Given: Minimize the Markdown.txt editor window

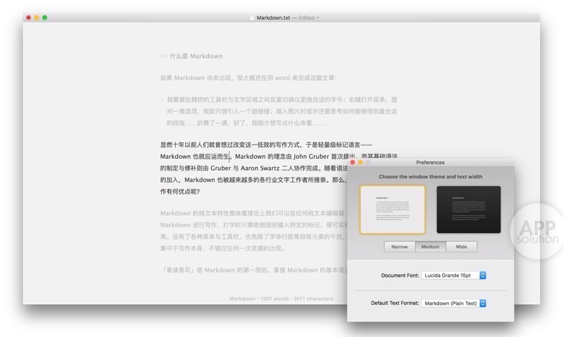Looking at the screenshot, I should pos(37,18).
